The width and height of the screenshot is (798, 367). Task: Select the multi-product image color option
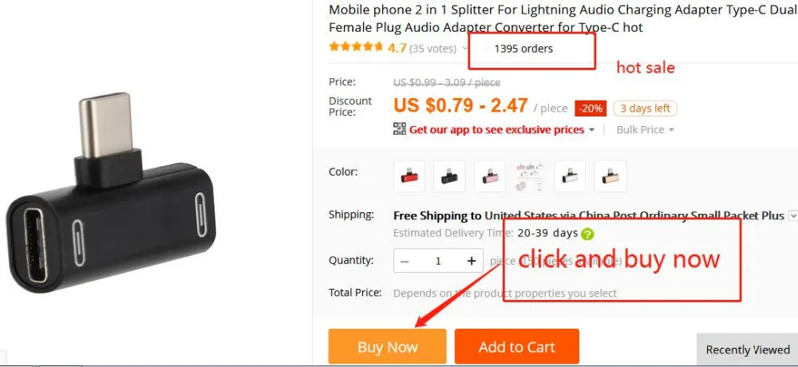point(530,176)
